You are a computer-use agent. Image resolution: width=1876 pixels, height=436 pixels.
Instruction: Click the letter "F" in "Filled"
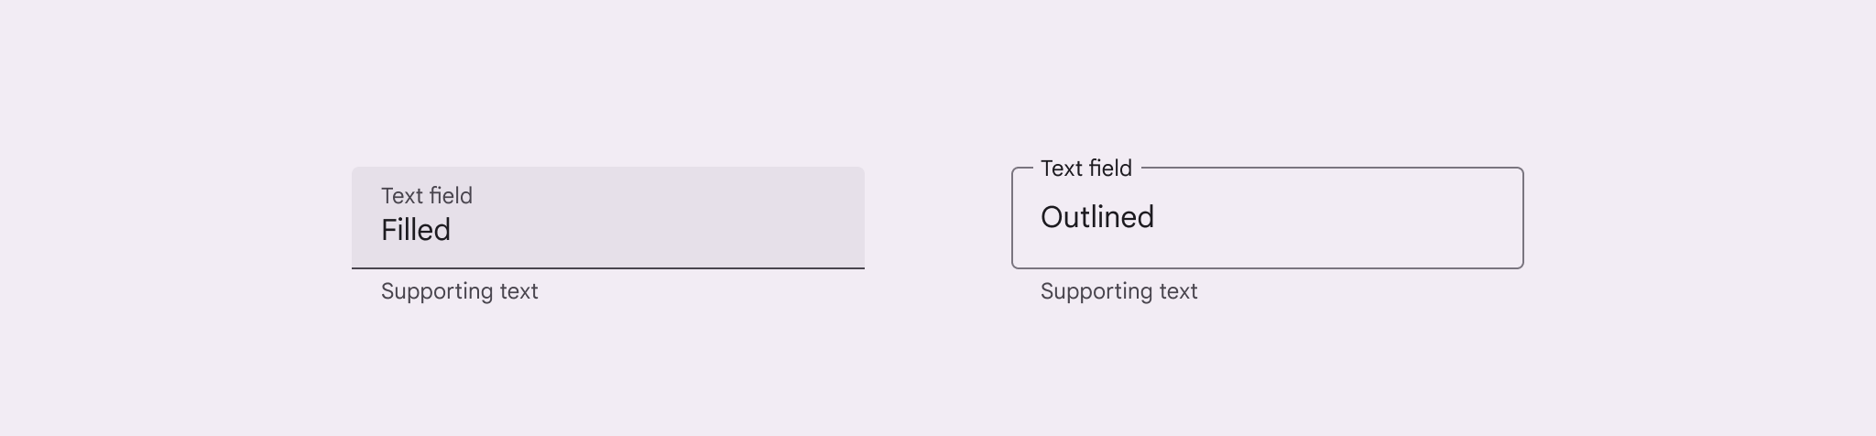pyautogui.click(x=388, y=230)
